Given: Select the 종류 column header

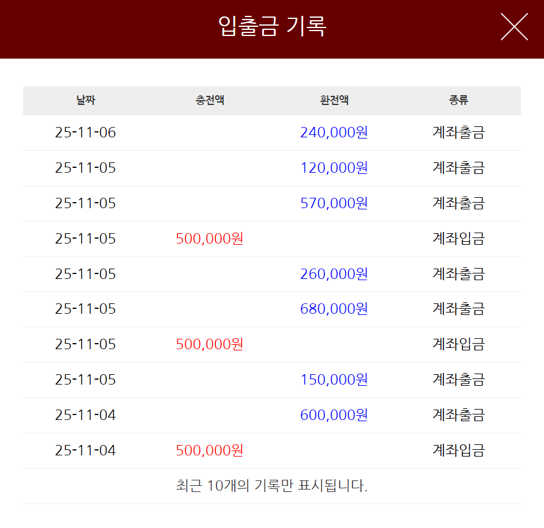Looking at the screenshot, I should pos(459,100).
